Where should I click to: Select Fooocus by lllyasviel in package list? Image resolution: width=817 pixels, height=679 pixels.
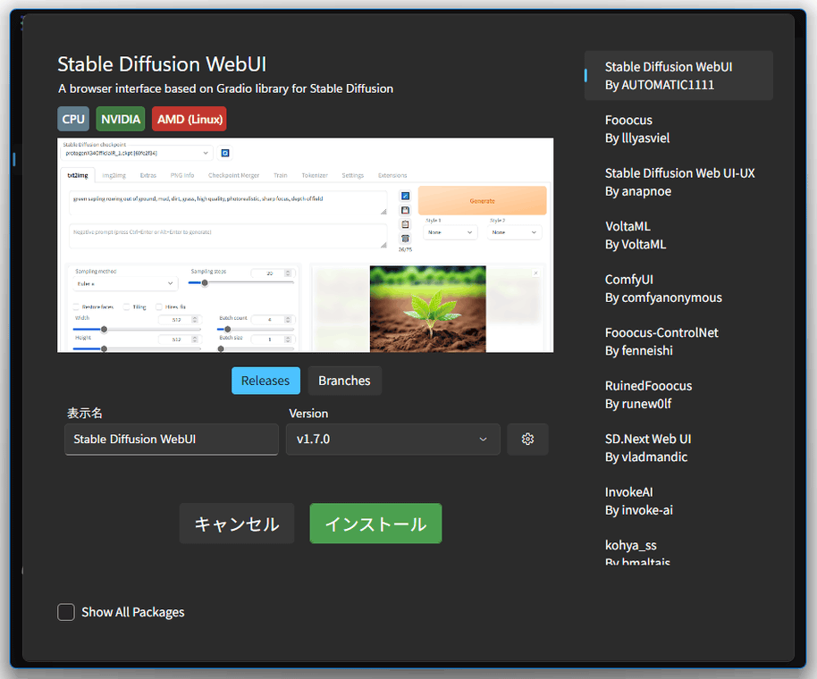[x=678, y=129]
